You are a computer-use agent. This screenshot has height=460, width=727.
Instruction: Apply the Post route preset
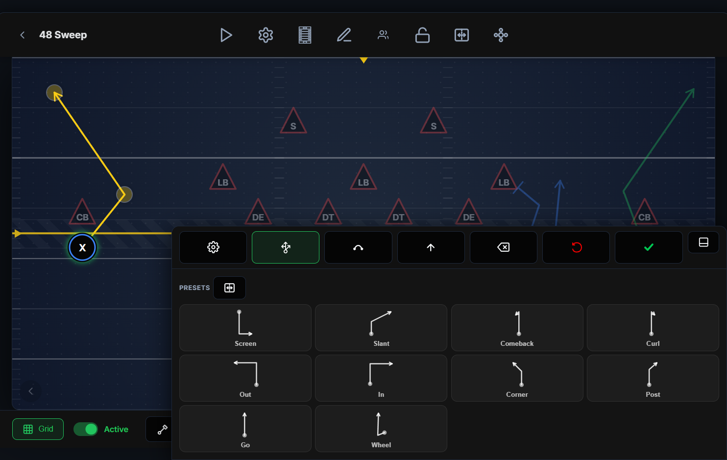[x=653, y=378]
